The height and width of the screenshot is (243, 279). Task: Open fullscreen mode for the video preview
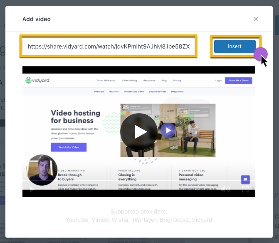[245, 189]
